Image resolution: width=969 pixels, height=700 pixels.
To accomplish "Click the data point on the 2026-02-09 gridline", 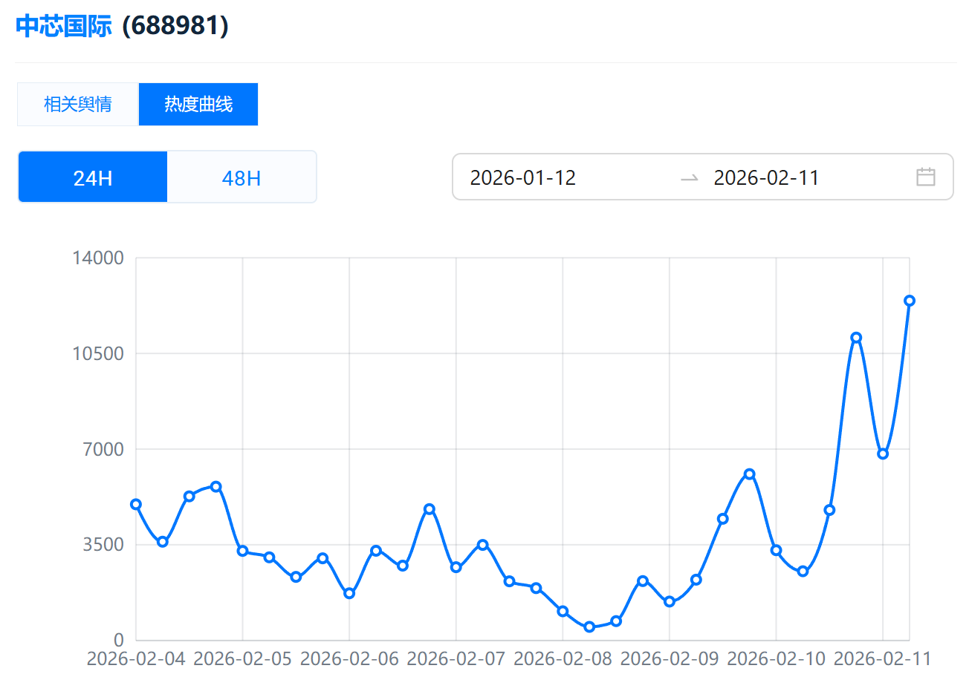I will point(670,602).
